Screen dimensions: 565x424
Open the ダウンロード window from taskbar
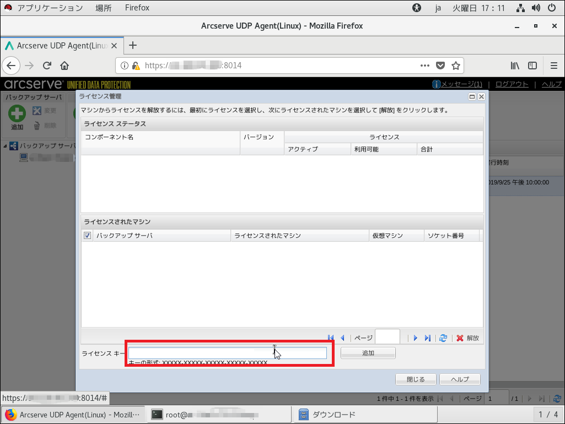(365, 415)
